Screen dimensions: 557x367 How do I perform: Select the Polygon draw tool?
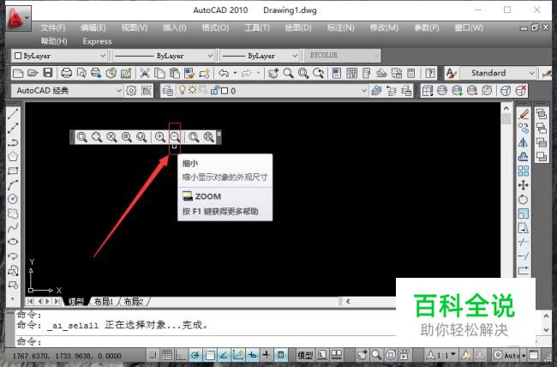tap(13, 156)
